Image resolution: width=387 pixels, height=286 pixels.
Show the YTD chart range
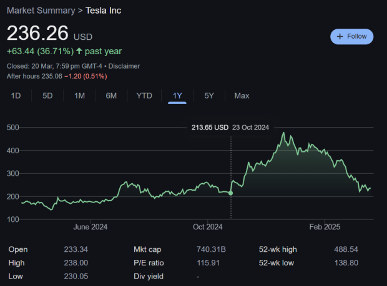pos(144,95)
